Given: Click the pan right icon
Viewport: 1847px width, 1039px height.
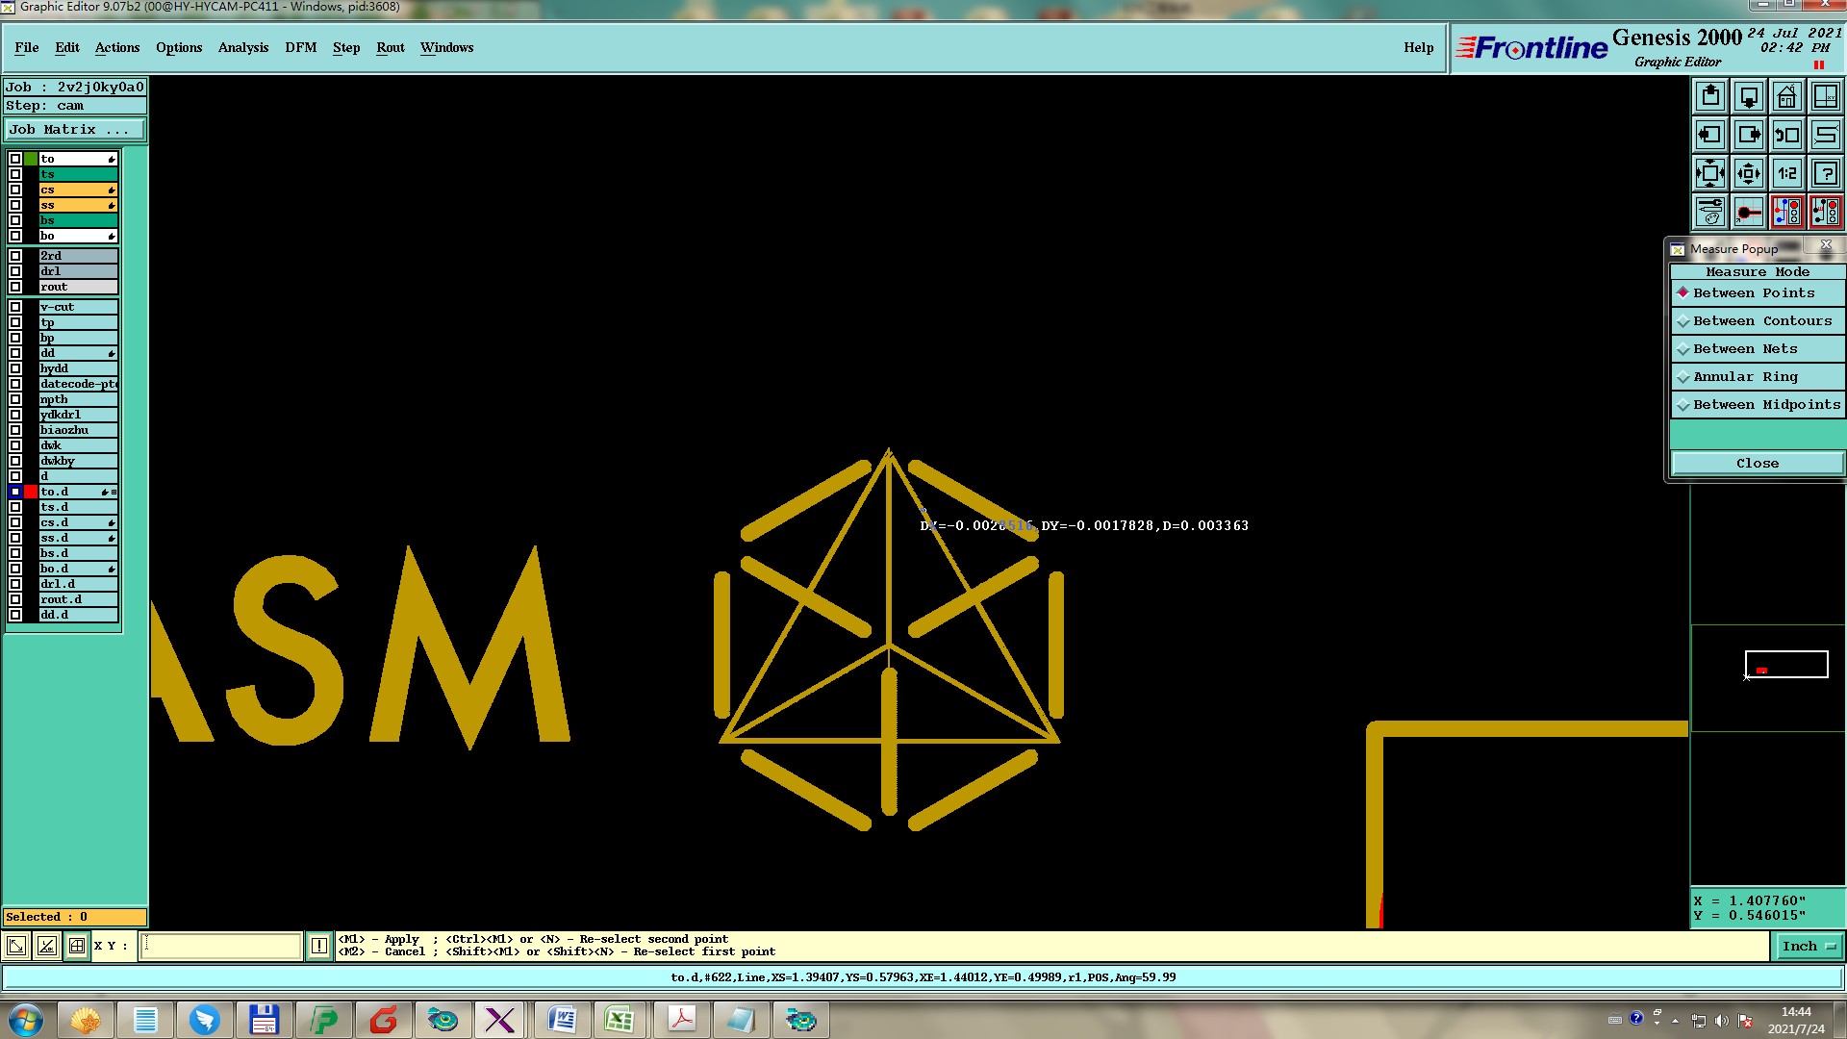Looking at the screenshot, I should coord(1749,135).
